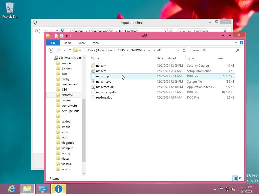This screenshot has width=259, height=194.
Task: Sort files by Name column
Action: tap(122, 58)
